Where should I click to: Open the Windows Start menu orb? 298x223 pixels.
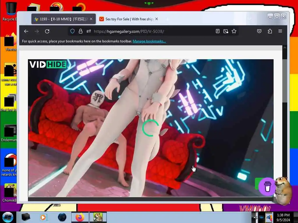coord(8,217)
